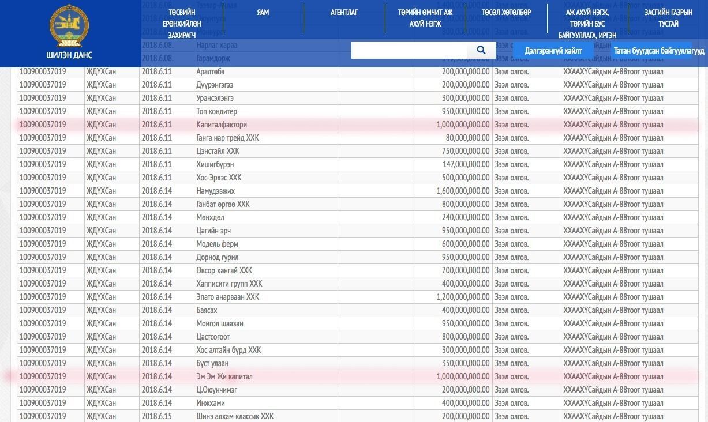Open Засгийн газрын тусгай menu
Screen dimensions: 708x422
pyautogui.click(x=668, y=18)
